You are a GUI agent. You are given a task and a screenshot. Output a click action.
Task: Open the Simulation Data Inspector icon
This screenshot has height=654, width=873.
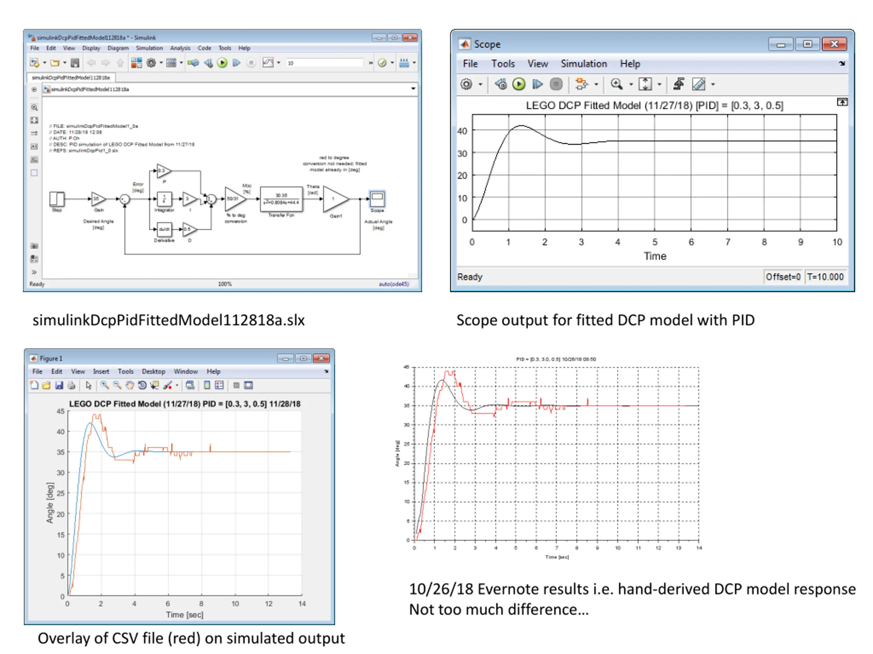(x=268, y=63)
